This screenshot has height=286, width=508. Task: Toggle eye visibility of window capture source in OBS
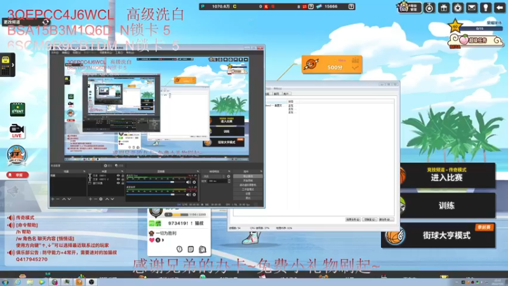pyautogui.click(x=118, y=183)
